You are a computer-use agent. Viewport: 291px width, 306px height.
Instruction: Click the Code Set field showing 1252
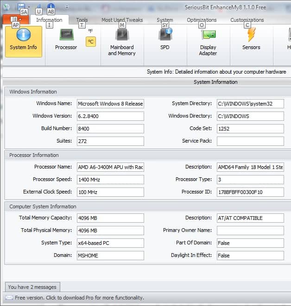tap(250, 129)
